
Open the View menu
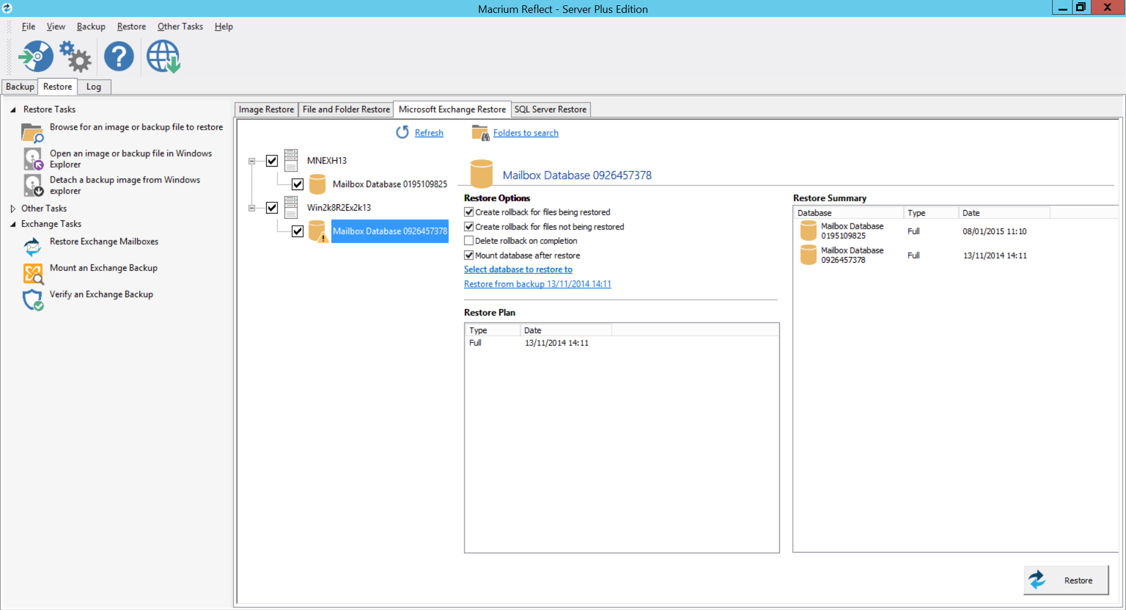(x=56, y=26)
